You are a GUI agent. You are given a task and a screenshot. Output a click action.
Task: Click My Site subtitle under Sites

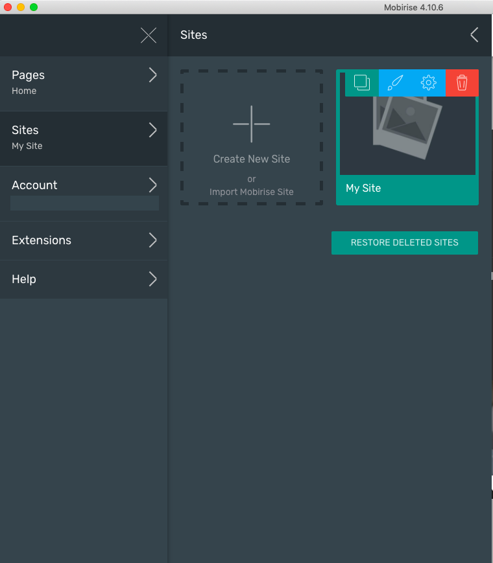click(27, 146)
